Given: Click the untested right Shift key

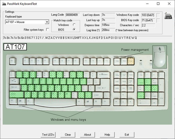Looking at the screenshot, I should click(x=98, y=95).
